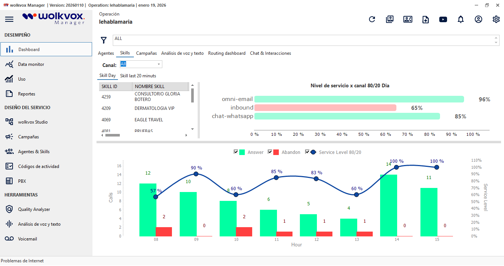Select the Skill last 20 minuts tab
Image resolution: width=504 pixels, height=266 pixels.
pos(138,76)
